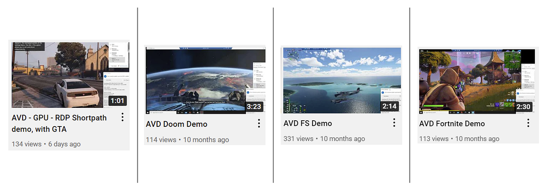Screen dimensions: 545x187
Task: Open options menu for AVD FS Demo
Action: (394, 123)
